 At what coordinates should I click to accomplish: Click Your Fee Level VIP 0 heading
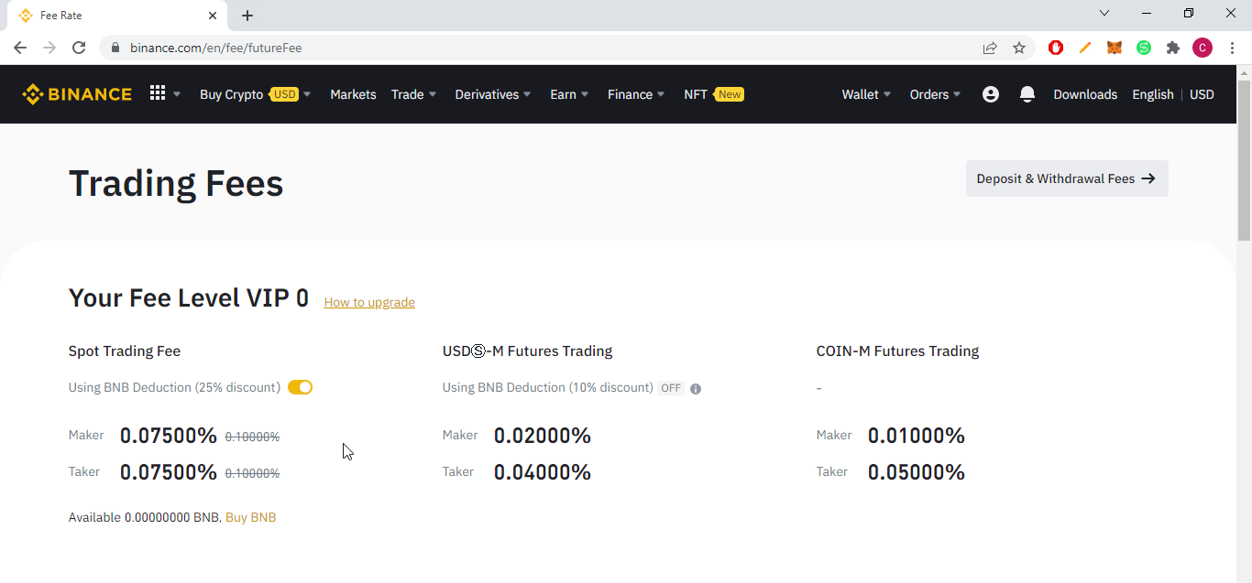[x=189, y=297]
